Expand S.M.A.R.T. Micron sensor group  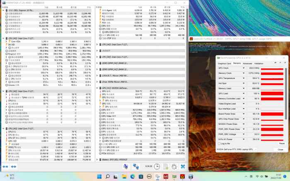pyautogui.click(x=97, y=76)
